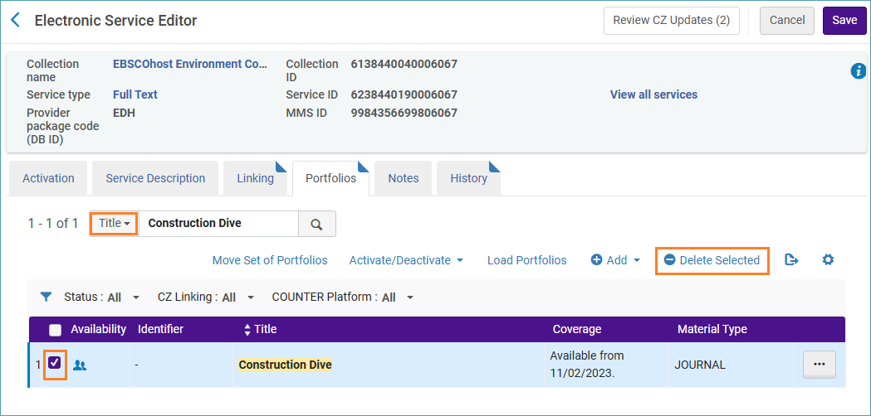Click the magnifying glass search icon
871x416 pixels.
point(316,224)
